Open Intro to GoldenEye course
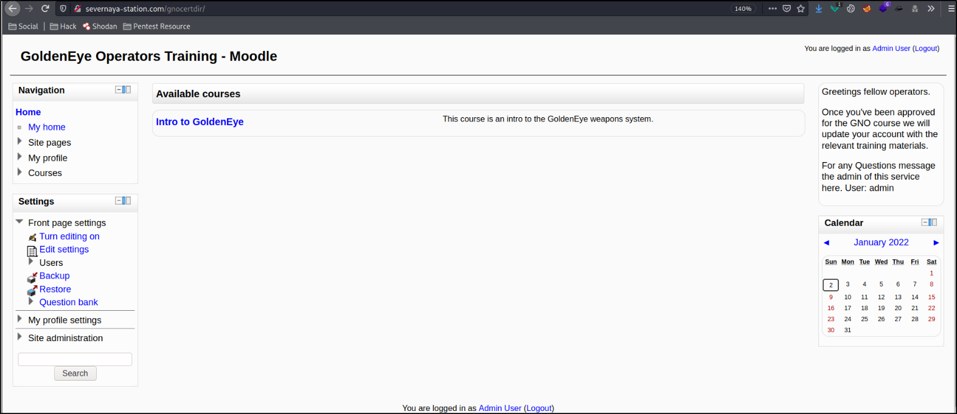Screen dimensions: 957x414 [x=200, y=121]
